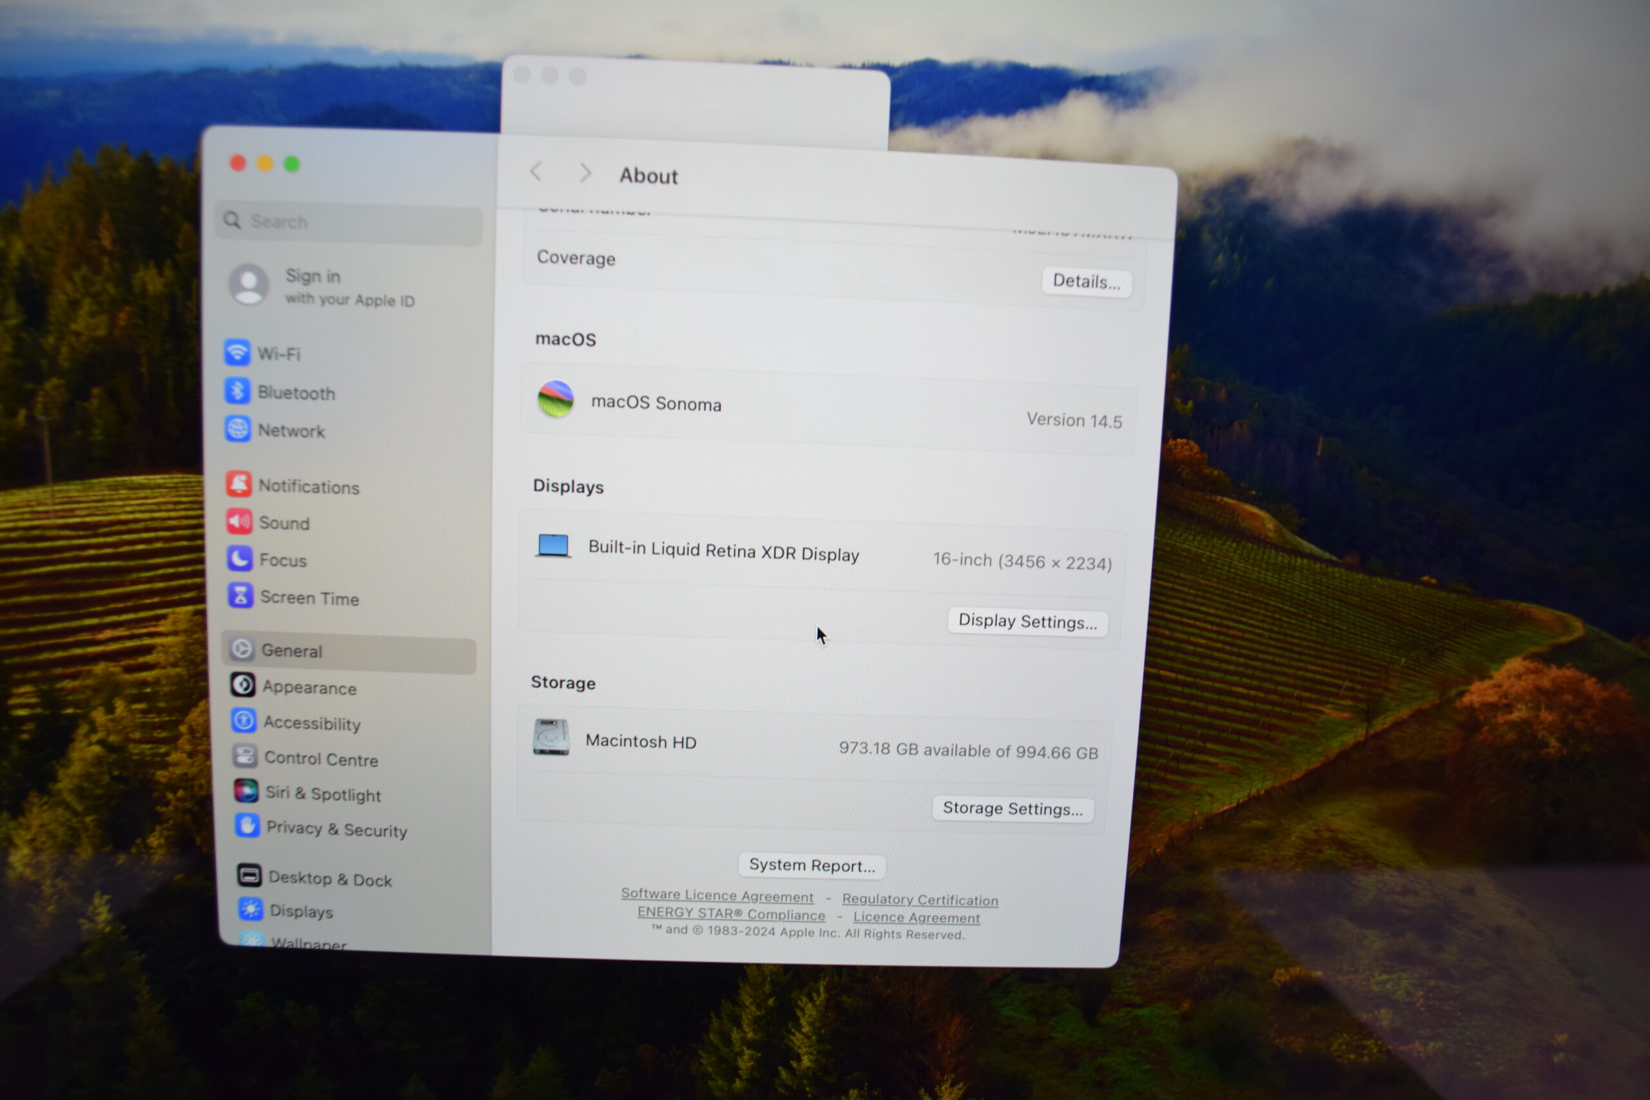
Task: Open Appearance icon in sidebar
Action: (244, 685)
